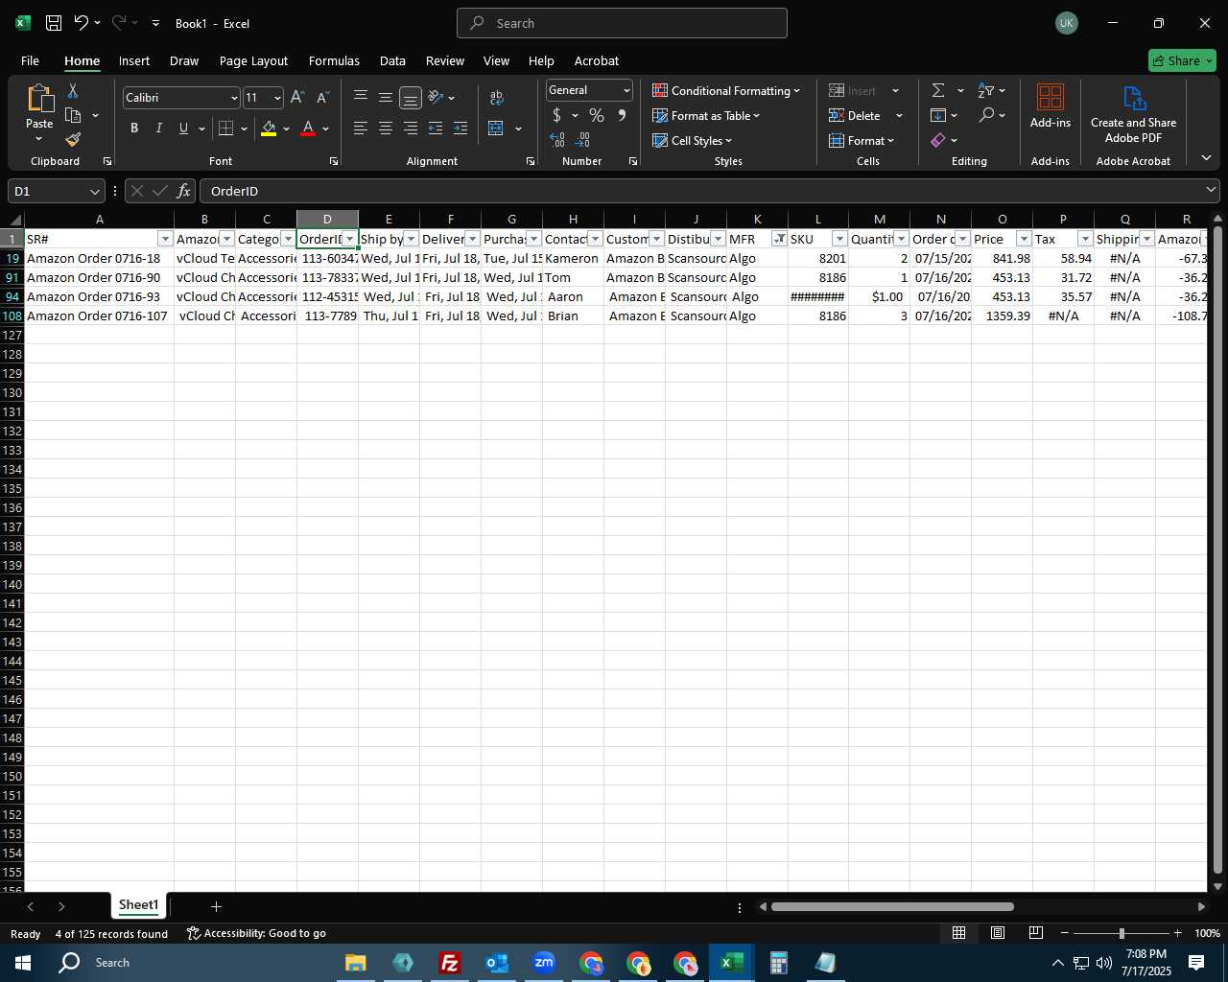This screenshot has height=982, width=1228.
Task: Click the Format cells button
Action: [861, 140]
